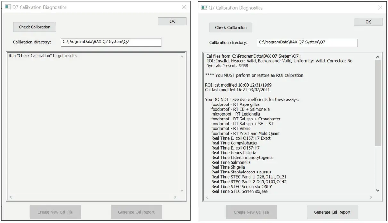This screenshot has width=388, height=223.
Task: Click right arrow of right pane horizontal scrollbar
Action: point(371,198)
